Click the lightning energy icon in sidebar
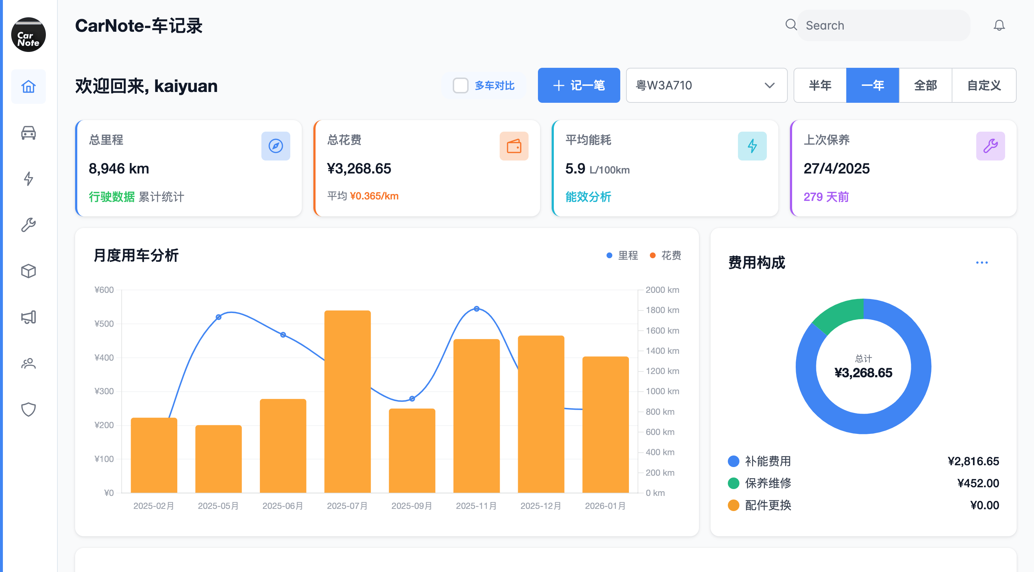The image size is (1034, 572). coord(28,179)
